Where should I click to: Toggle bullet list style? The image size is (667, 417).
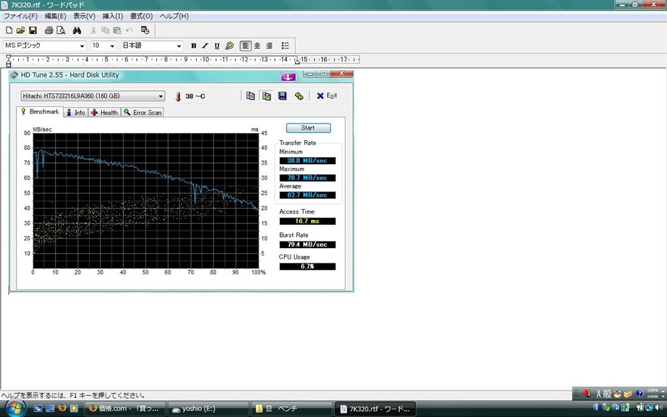[285, 46]
